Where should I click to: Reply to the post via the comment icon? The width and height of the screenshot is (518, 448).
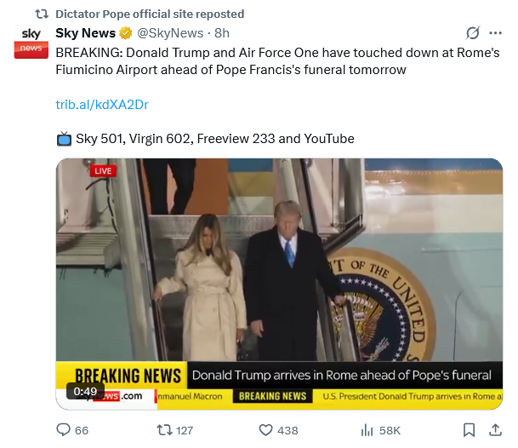pyautogui.click(x=63, y=430)
